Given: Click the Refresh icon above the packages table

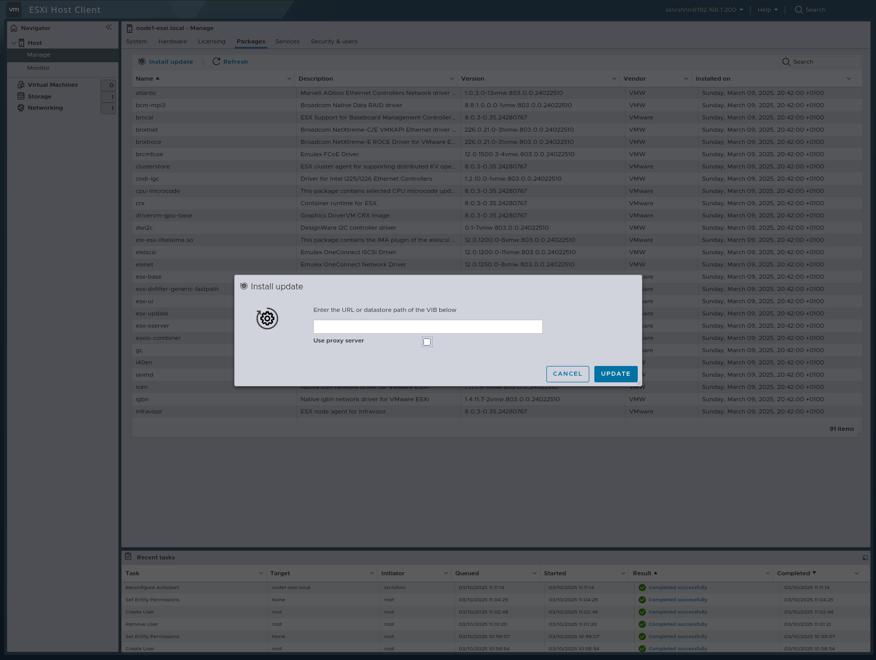Looking at the screenshot, I should [216, 61].
